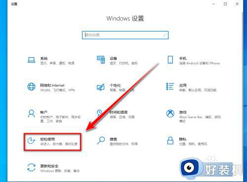The image size is (247, 182).
Task: Click the 搜索 title text
Action: point(114,139)
